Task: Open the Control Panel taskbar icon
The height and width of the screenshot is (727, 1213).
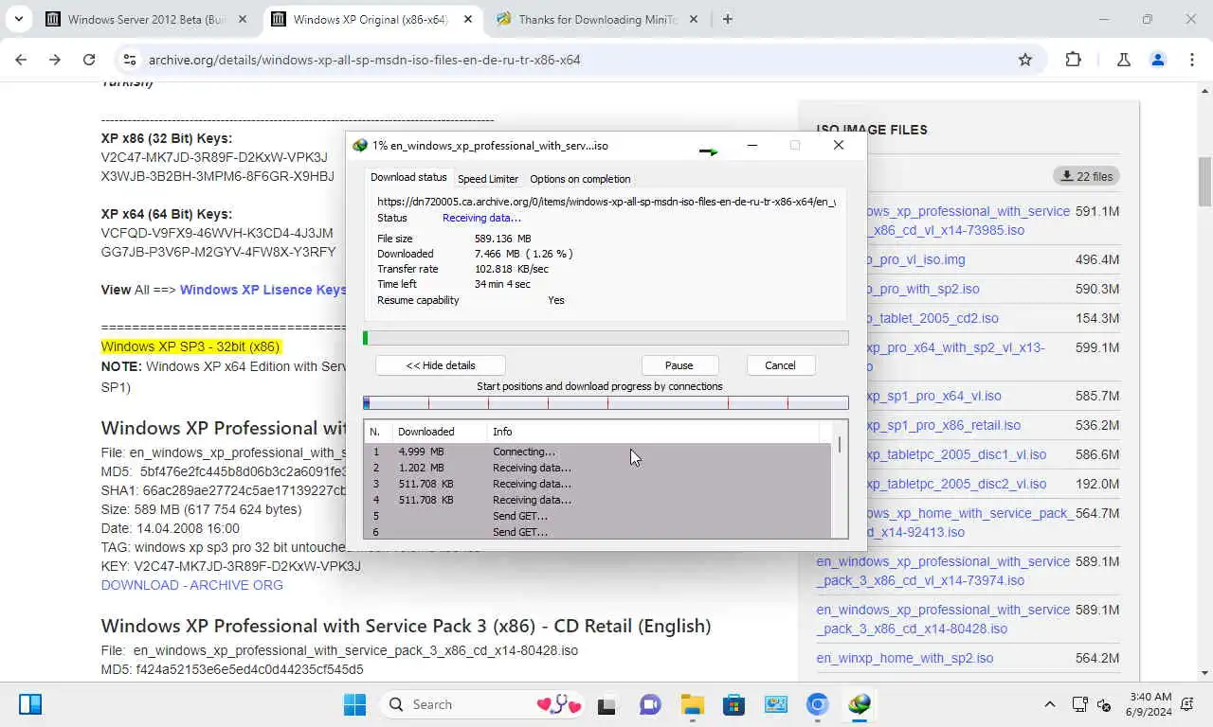Action: (x=776, y=704)
